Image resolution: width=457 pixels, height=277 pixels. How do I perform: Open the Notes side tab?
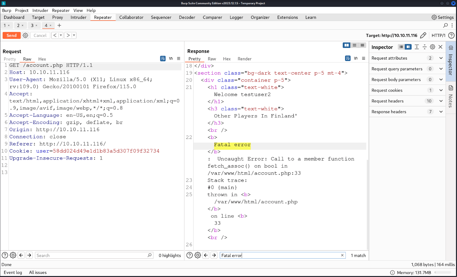coord(451,98)
